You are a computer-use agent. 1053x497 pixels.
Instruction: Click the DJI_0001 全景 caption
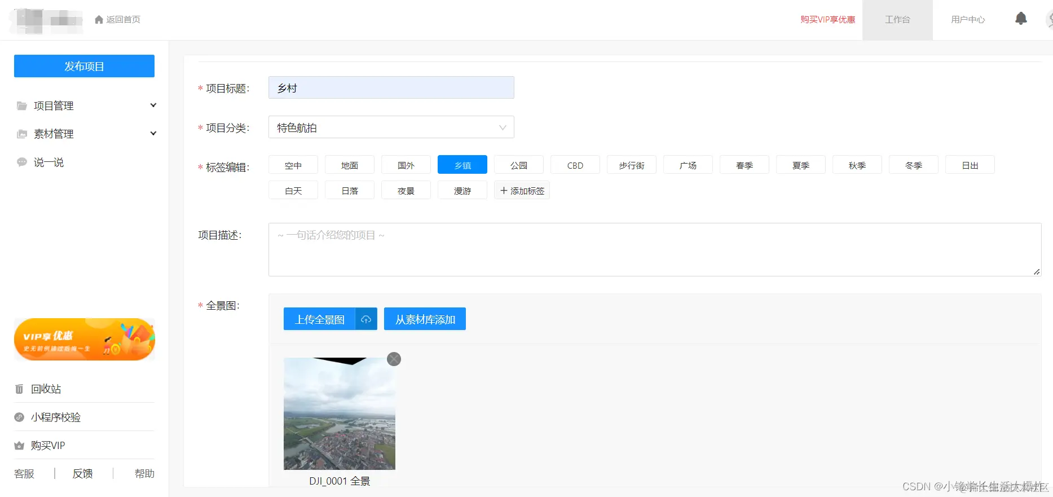point(340,481)
